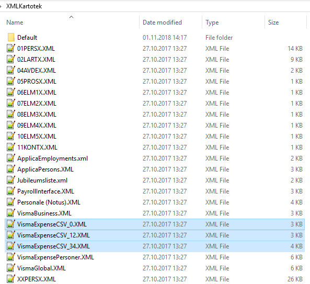Click the XML File type of VismaGlobal.XML

(x=217, y=268)
